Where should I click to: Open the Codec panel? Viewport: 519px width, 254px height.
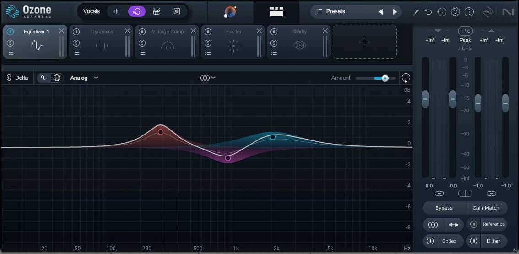449,241
